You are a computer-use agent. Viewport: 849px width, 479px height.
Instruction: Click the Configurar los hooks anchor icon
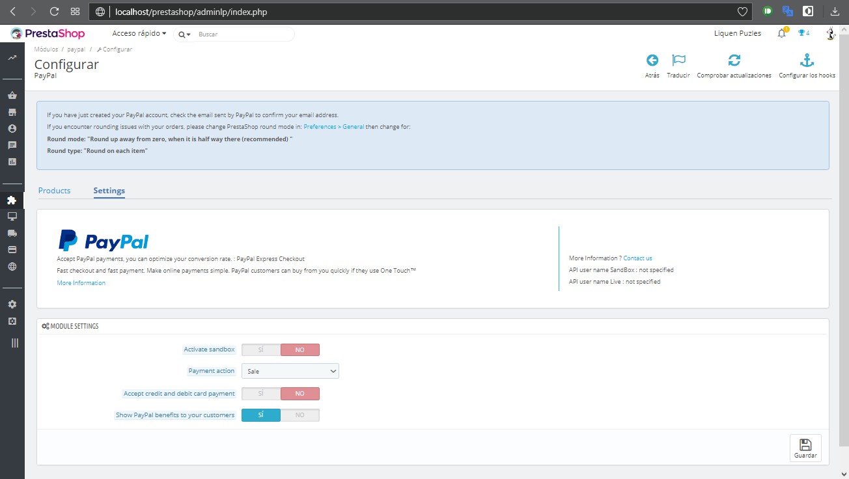point(807,61)
